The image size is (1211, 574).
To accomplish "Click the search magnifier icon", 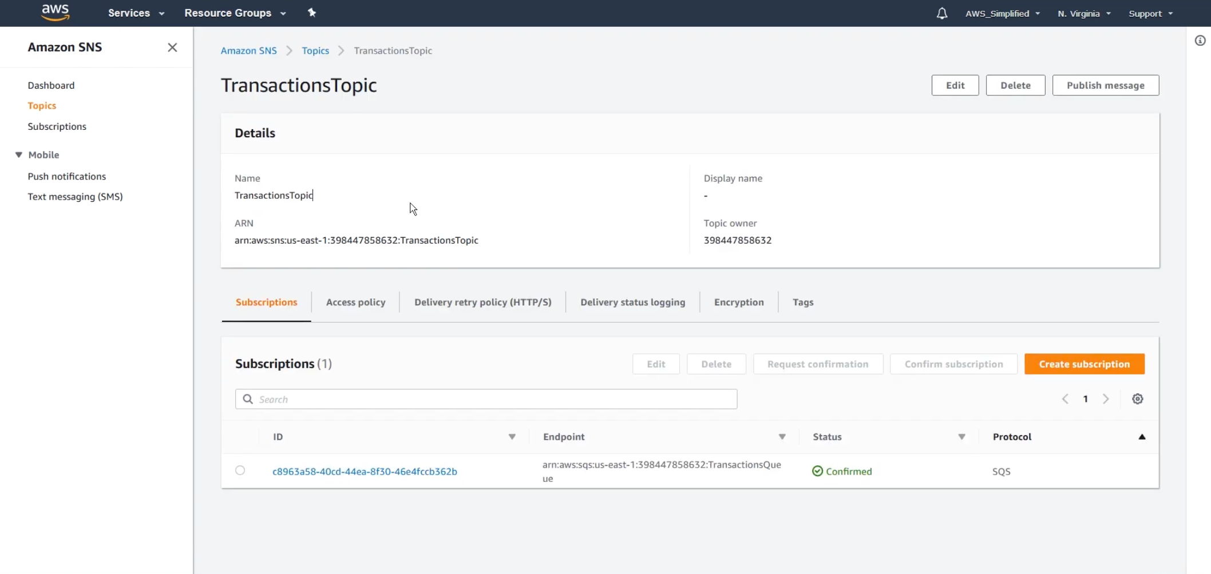I will 248,399.
